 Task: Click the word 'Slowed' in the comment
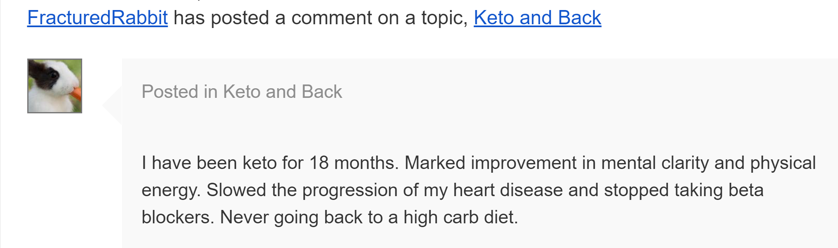(236, 190)
